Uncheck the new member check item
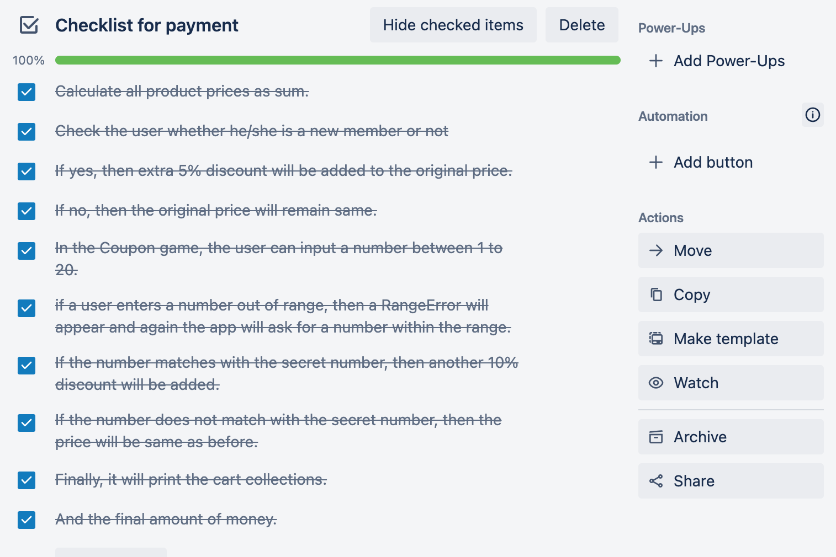 click(27, 132)
